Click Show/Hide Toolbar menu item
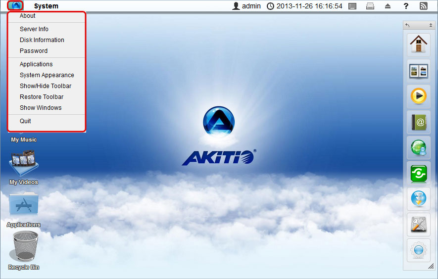The image size is (438, 279). (x=46, y=86)
